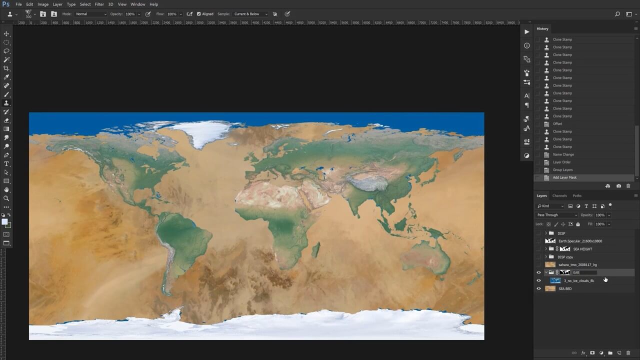The image size is (640, 360).
Task: Select the Move tool
Action: tap(6, 33)
